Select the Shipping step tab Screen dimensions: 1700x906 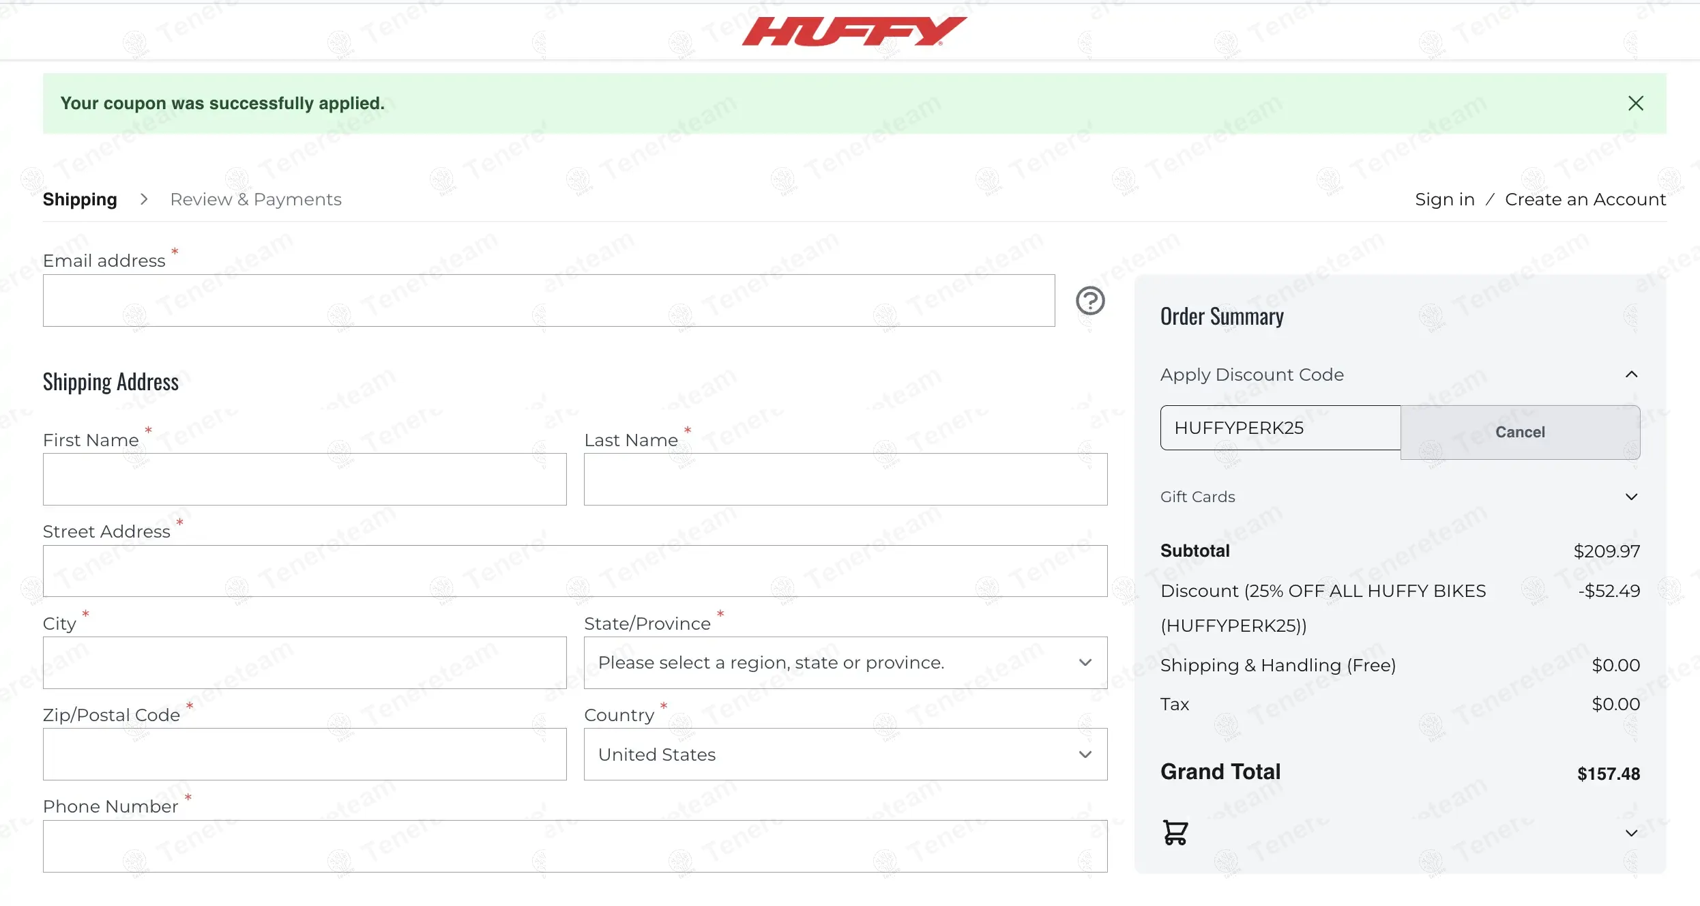pos(80,199)
